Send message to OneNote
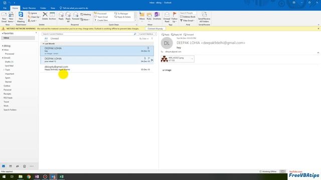 (157, 16)
